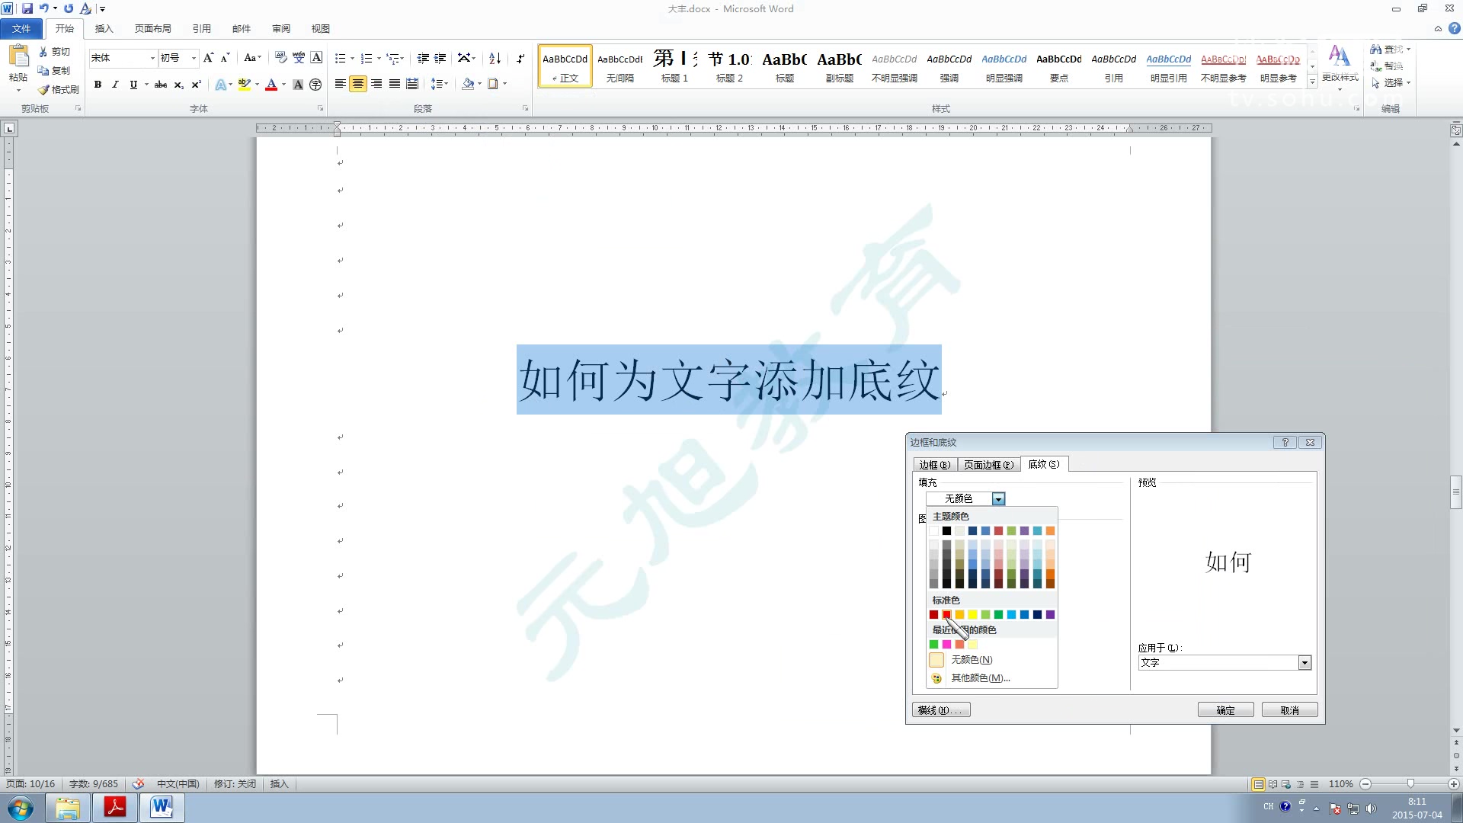This screenshot has width=1463, height=823.
Task: Open the font size dropdown
Action: 193,58
